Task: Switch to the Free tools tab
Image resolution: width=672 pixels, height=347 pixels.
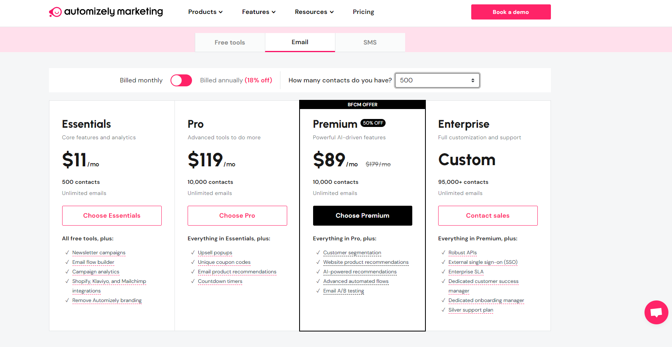Action: point(230,43)
